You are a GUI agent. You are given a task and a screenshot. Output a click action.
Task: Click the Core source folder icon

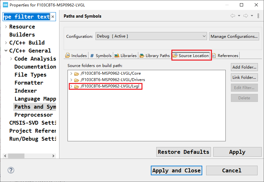point(77,73)
